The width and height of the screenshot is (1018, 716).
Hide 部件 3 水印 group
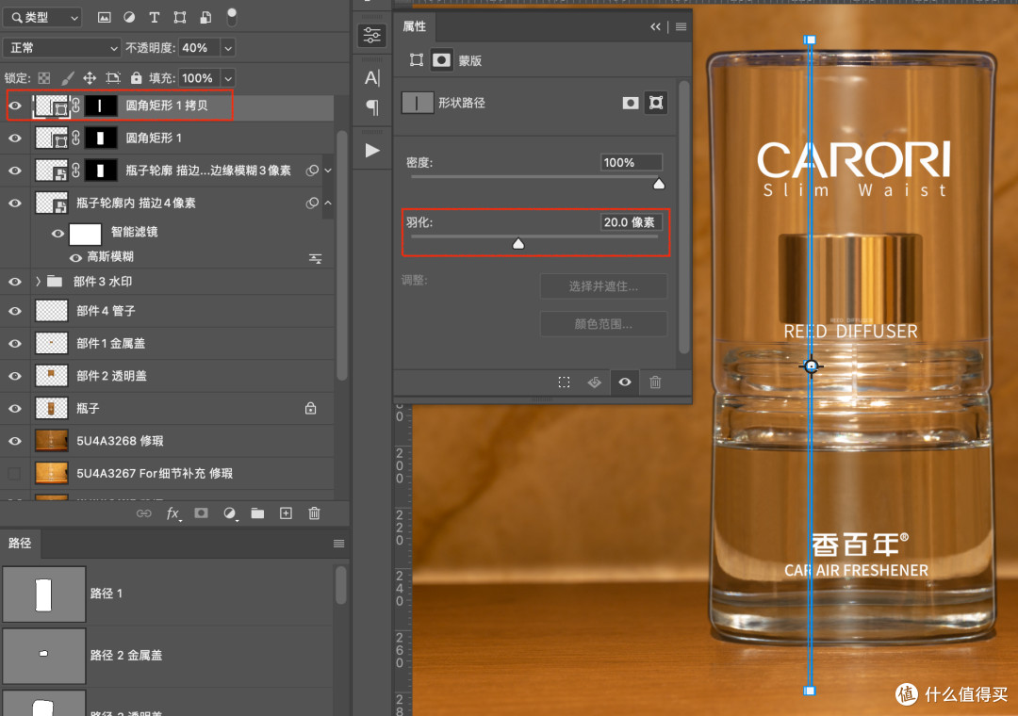pyautogui.click(x=15, y=281)
